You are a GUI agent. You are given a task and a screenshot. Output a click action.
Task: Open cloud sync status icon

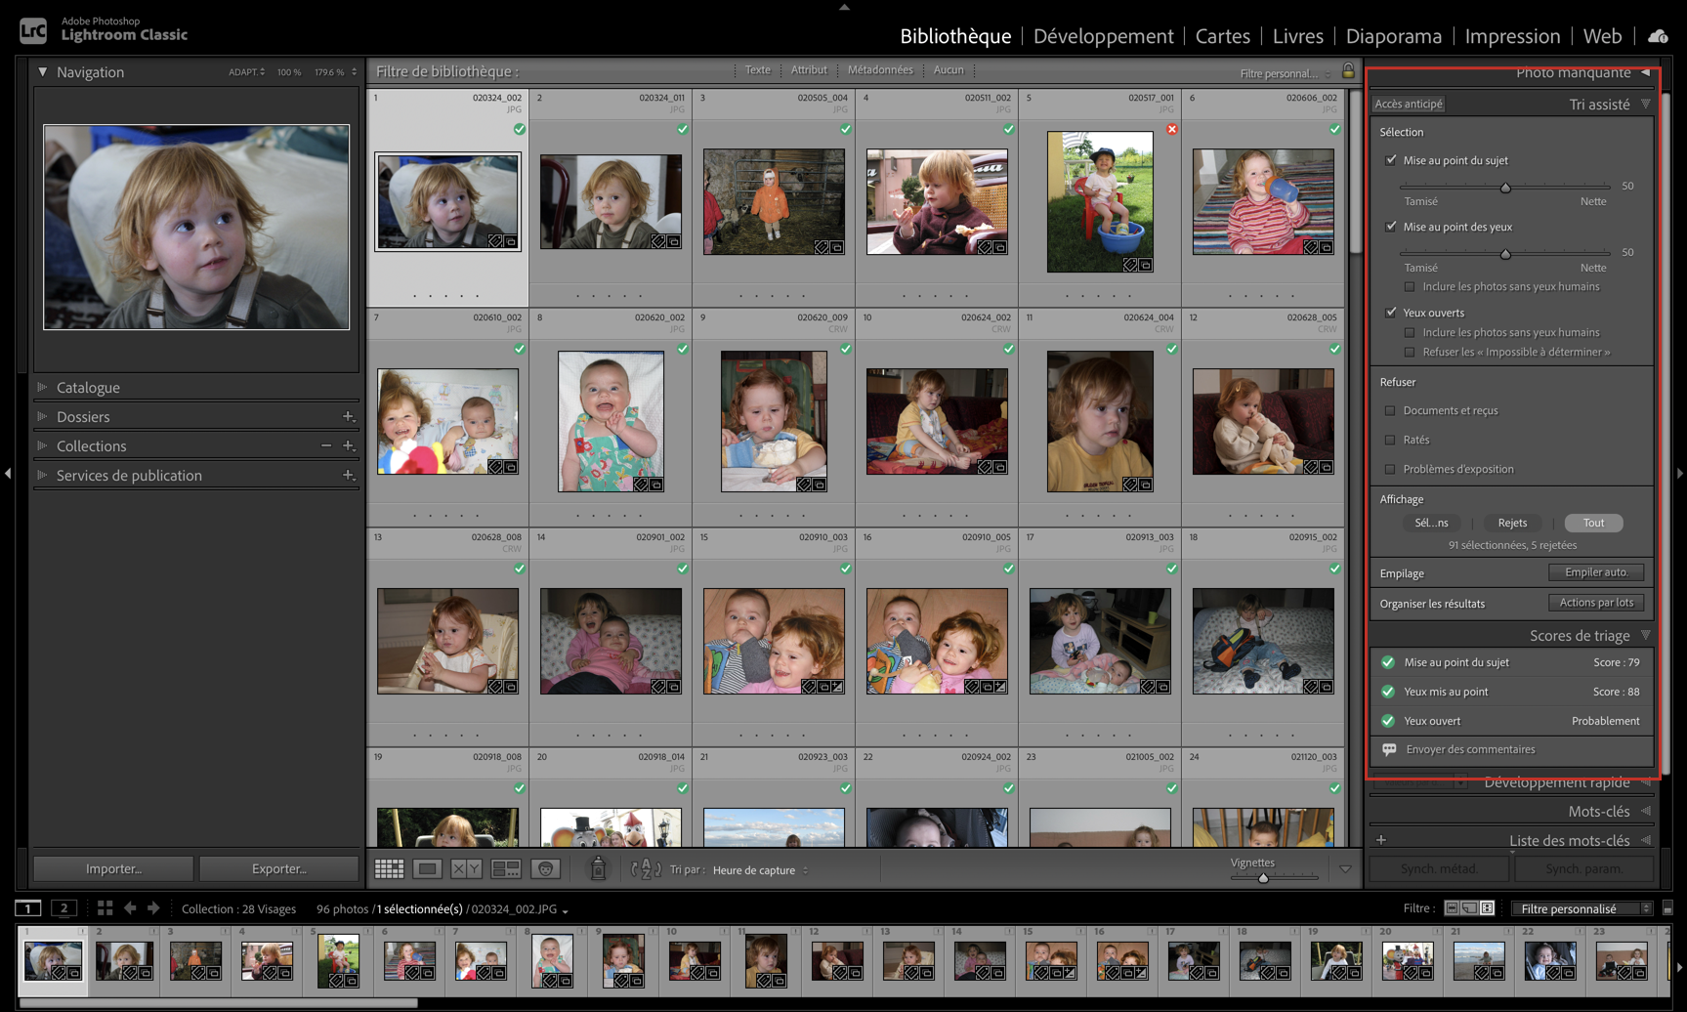pyautogui.click(x=1658, y=36)
